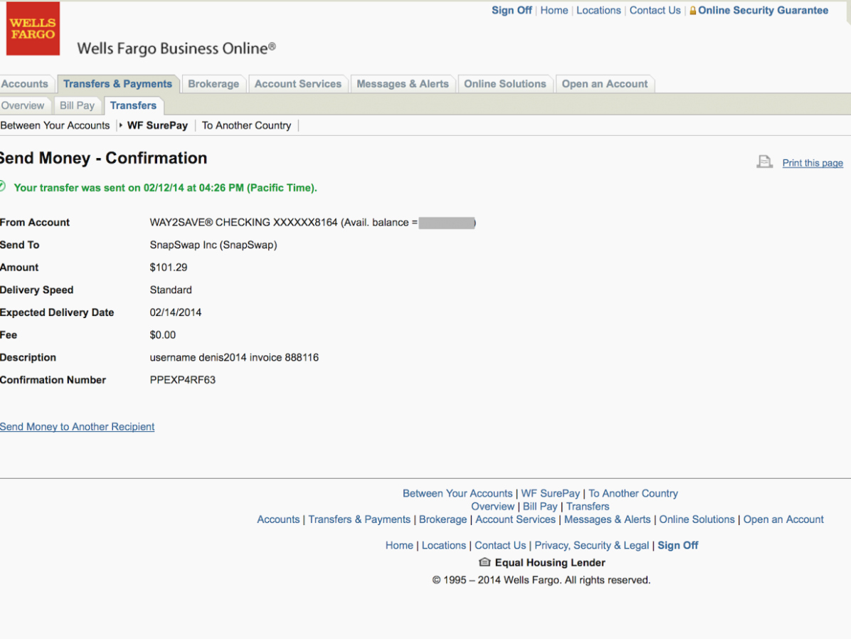Image resolution: width=851 pixels, height=639 pixels.
Task: Click the footer WF SurePay link
Action: [x=550, y=494]
